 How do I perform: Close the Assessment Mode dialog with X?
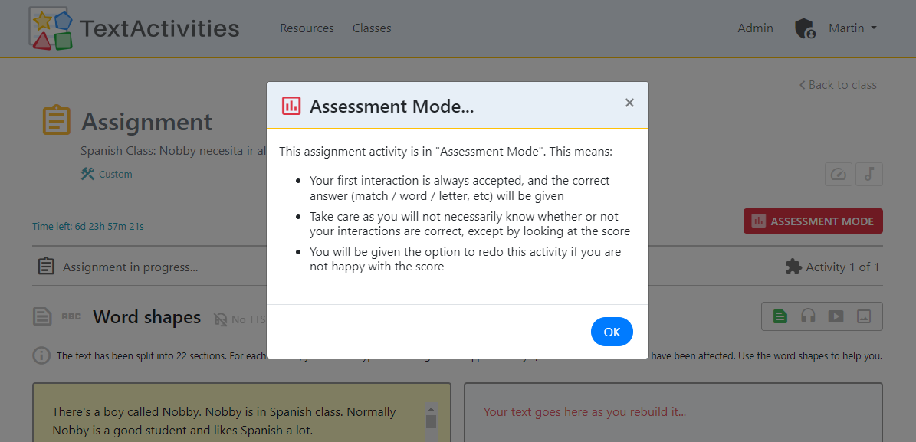(629, 103)
